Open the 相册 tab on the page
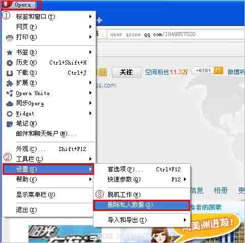Screen dimensions: 245x243 click(221, 191)
